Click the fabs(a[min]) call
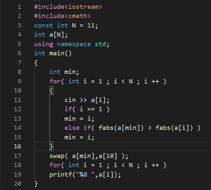211x190 pixels. (121, 128)
